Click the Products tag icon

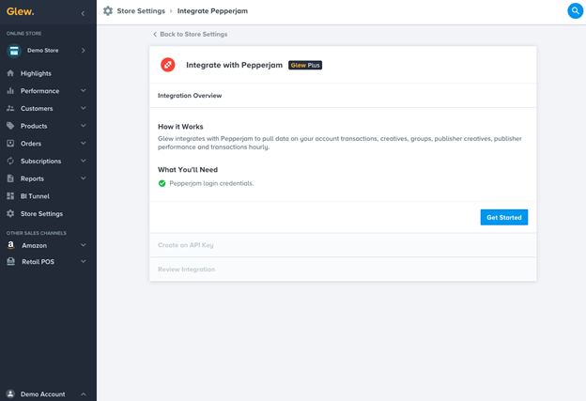click(10, 126)
